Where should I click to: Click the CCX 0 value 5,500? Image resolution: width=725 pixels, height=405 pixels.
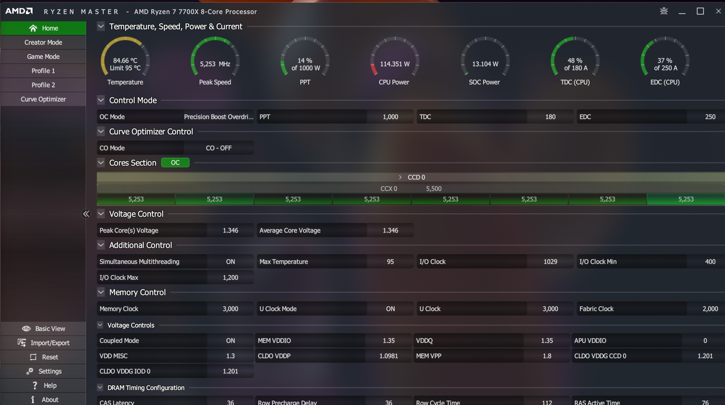pyautogui.click(x=434, y=189)
